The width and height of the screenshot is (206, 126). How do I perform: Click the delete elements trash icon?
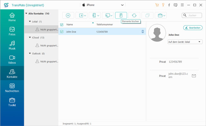pyautogui.click(x=121, y=16)
